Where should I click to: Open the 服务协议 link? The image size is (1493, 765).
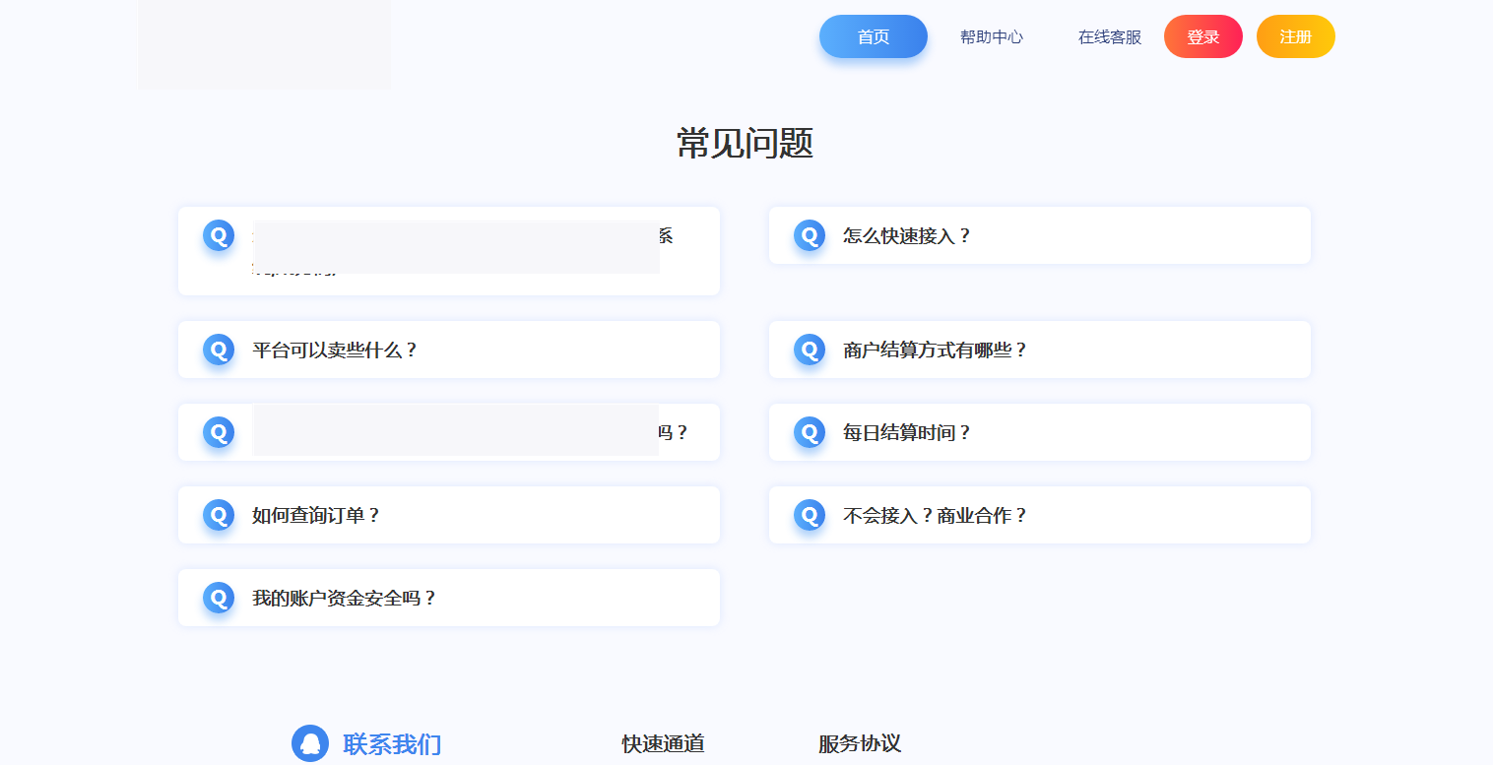pyautogui.click(x=859, y=744)
